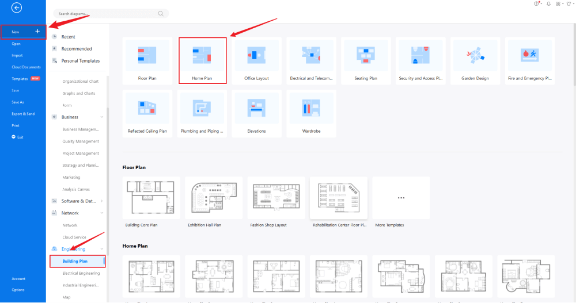The image size is (576, 303).
Task: Choose the Elevations template icon
Action: coord(256,108)
